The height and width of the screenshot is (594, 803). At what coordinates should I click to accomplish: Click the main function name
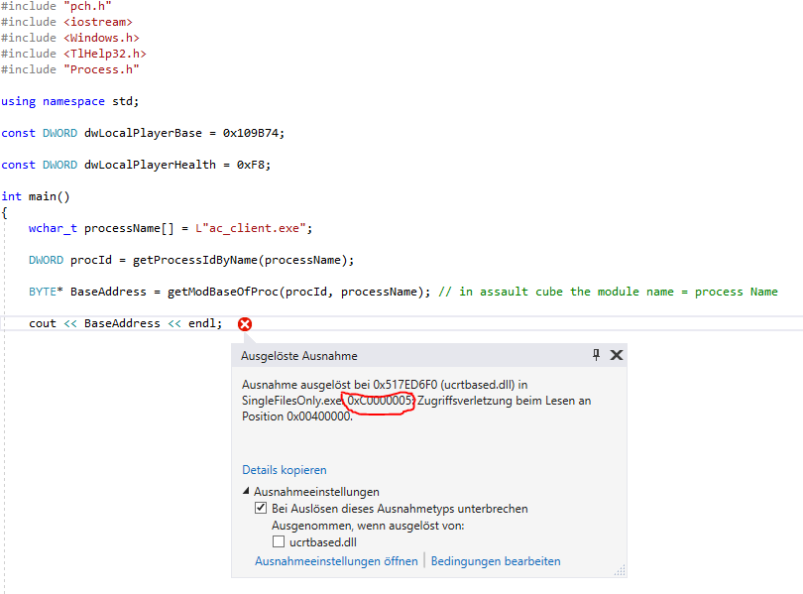coord(42,195)
